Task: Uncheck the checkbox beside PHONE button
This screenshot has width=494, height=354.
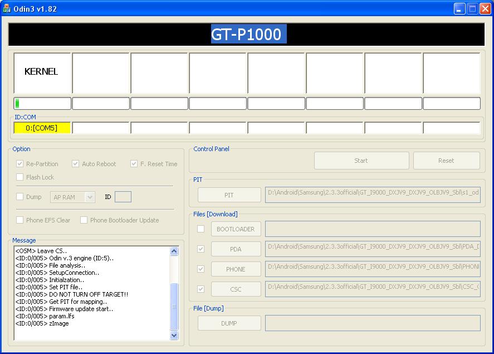Action: (200, 269)
